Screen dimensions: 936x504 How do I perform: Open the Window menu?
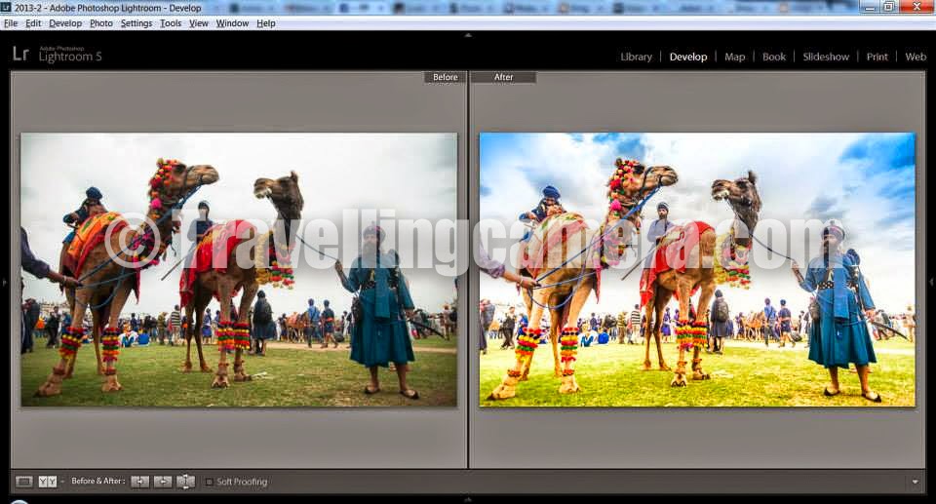pos(232,23)
